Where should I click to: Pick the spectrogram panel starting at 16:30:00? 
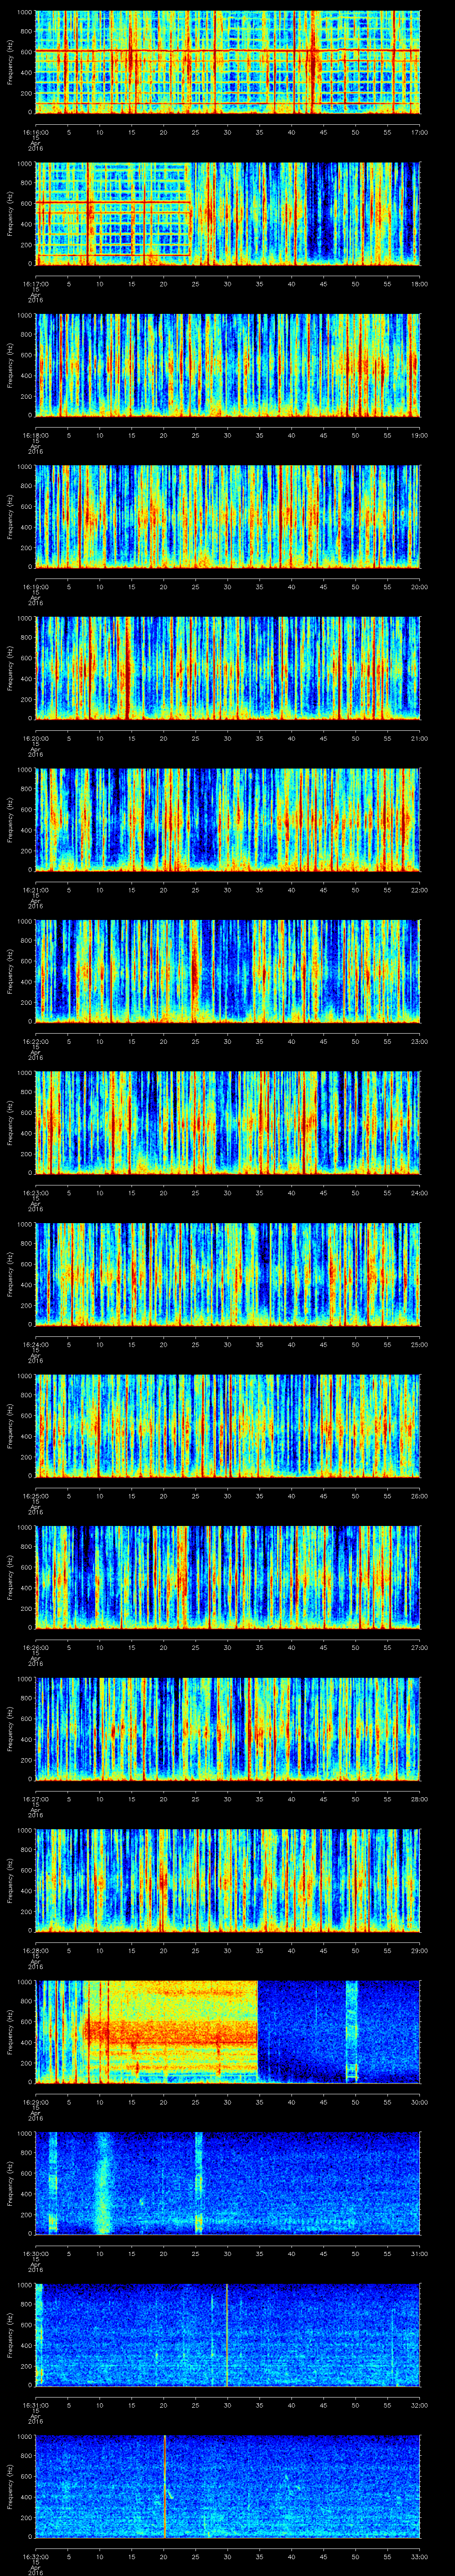point(228,2183)
